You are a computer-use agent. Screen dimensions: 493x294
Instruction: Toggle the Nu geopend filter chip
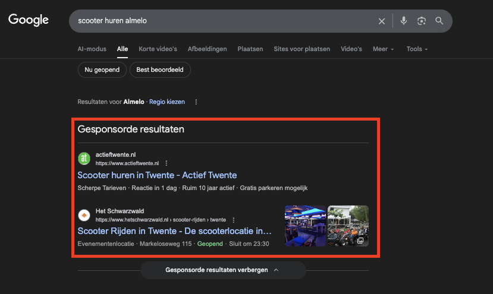102,70
